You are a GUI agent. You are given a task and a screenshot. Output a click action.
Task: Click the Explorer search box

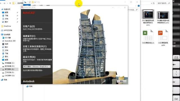tap(164, 3)
